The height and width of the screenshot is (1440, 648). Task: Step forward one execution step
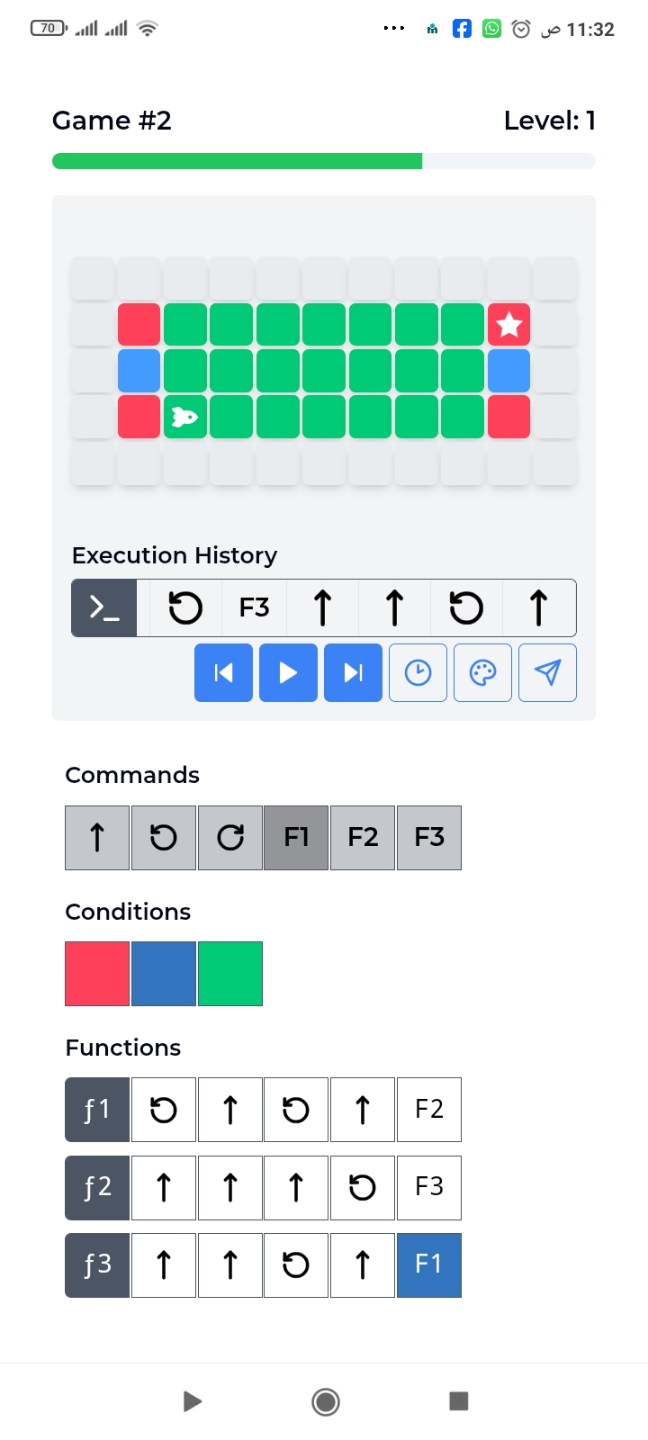(353, 672)
